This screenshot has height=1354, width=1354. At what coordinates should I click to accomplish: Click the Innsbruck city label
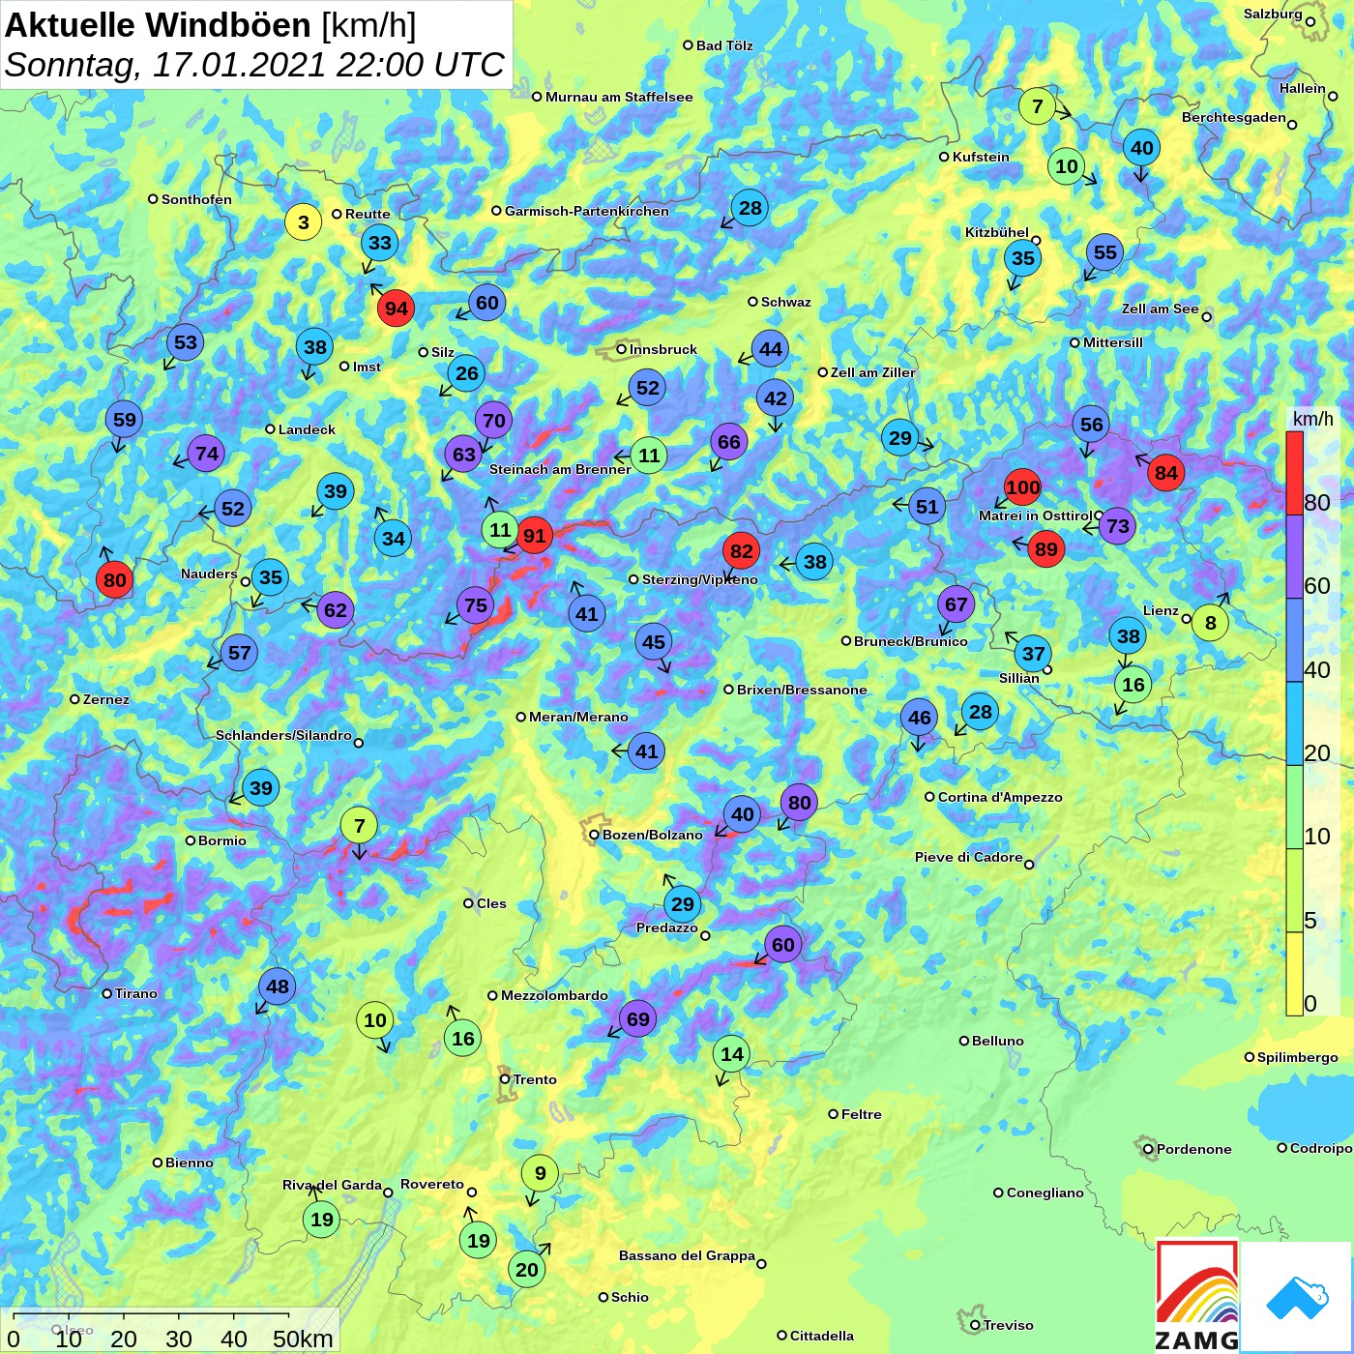tap(662, 349)
